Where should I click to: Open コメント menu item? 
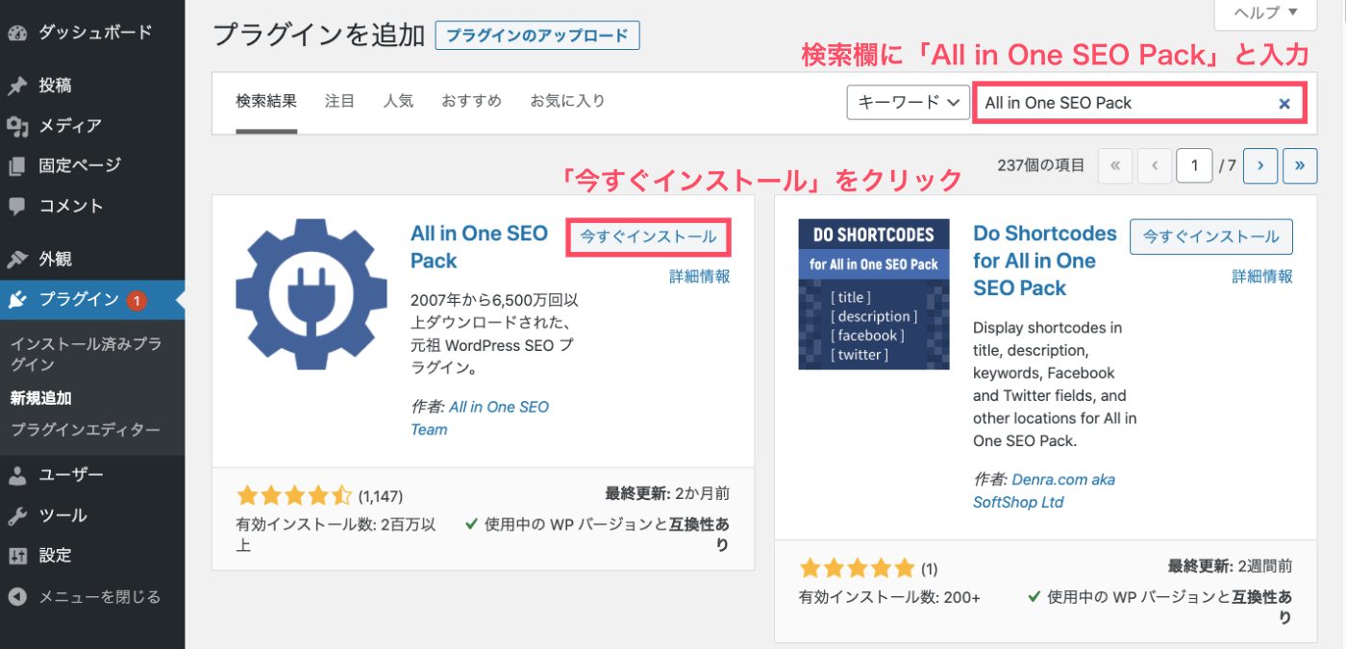[71, 207]
